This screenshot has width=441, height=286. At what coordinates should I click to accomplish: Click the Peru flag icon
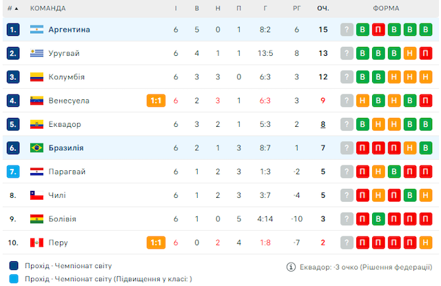(37, 243)
